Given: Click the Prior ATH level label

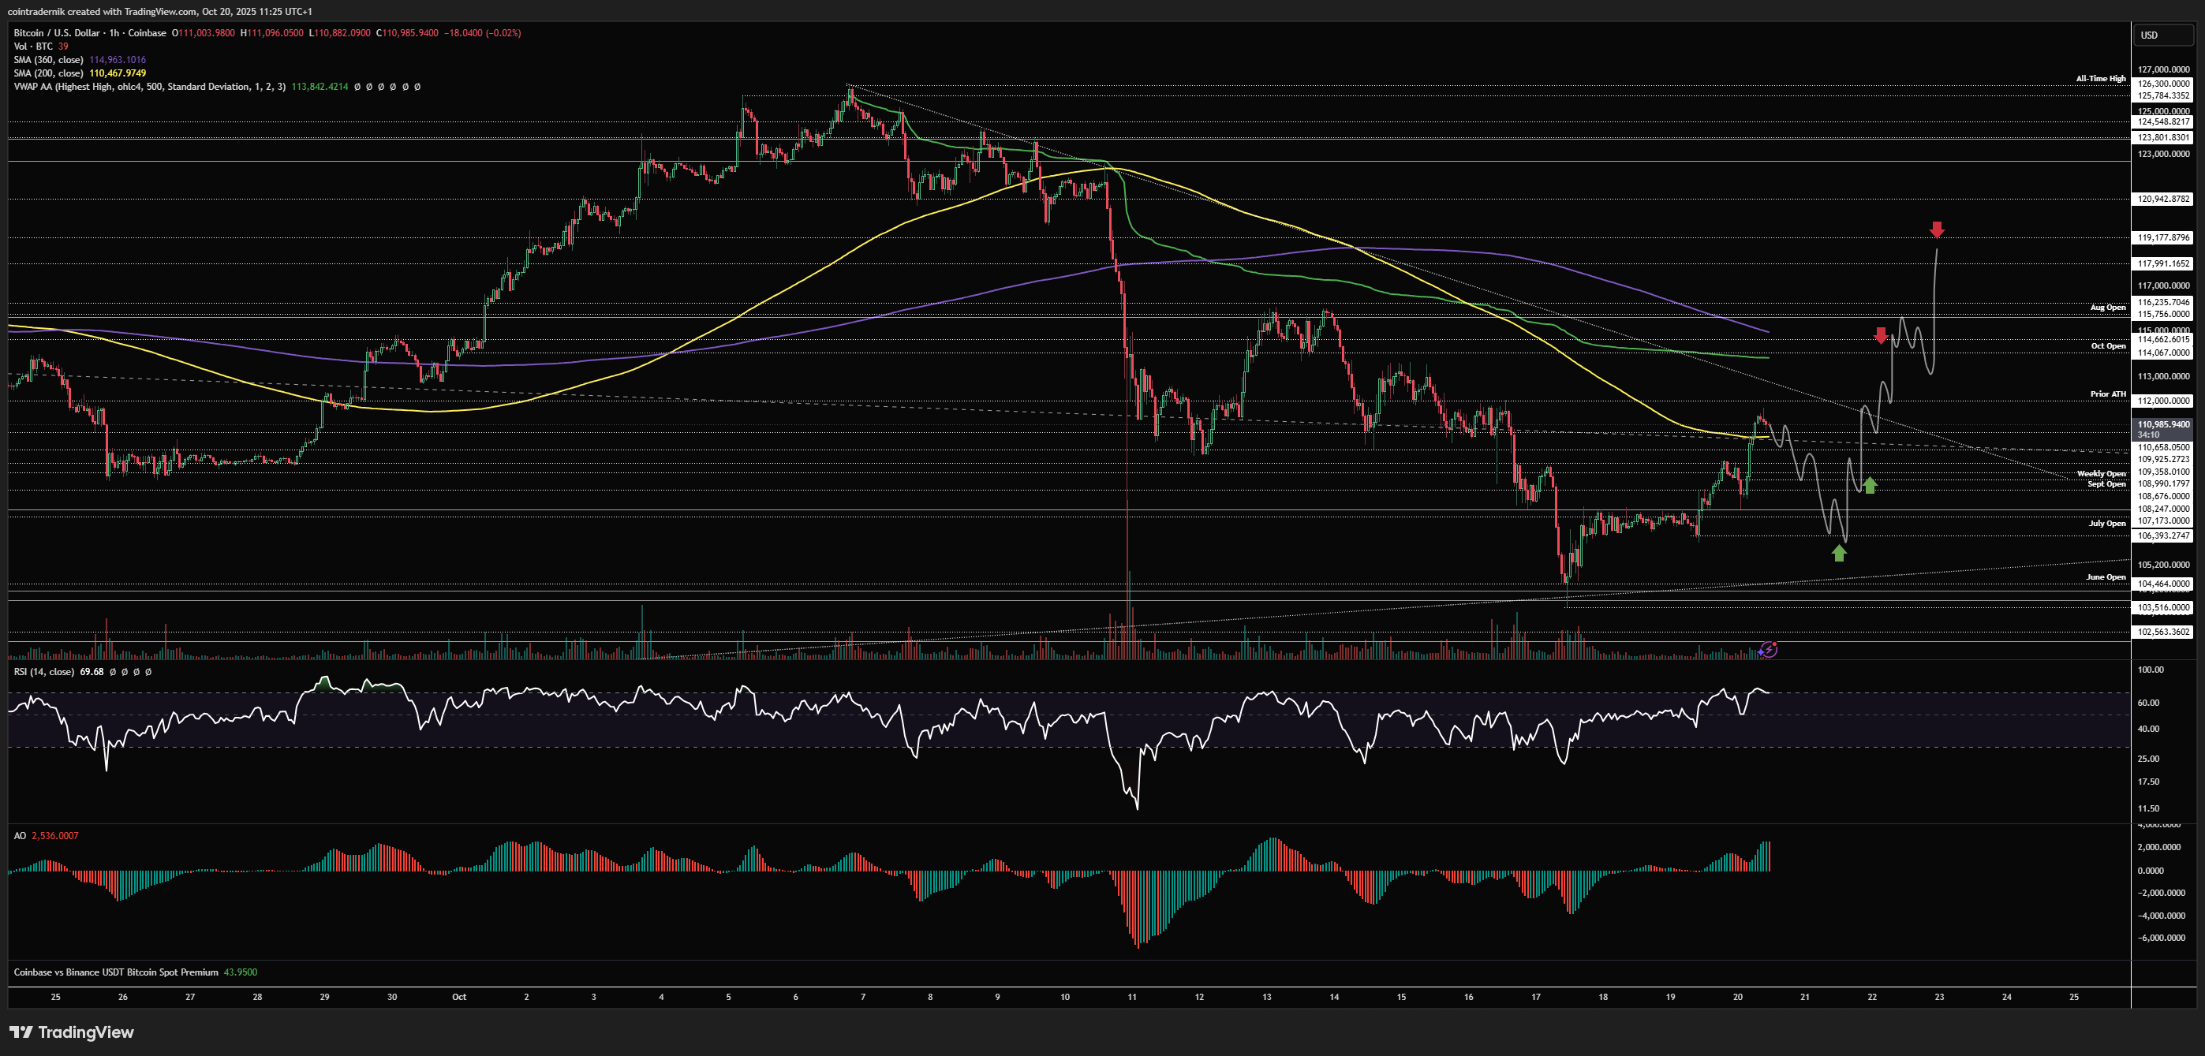Looking at the screenshot, I should [x=2107, y=394].
